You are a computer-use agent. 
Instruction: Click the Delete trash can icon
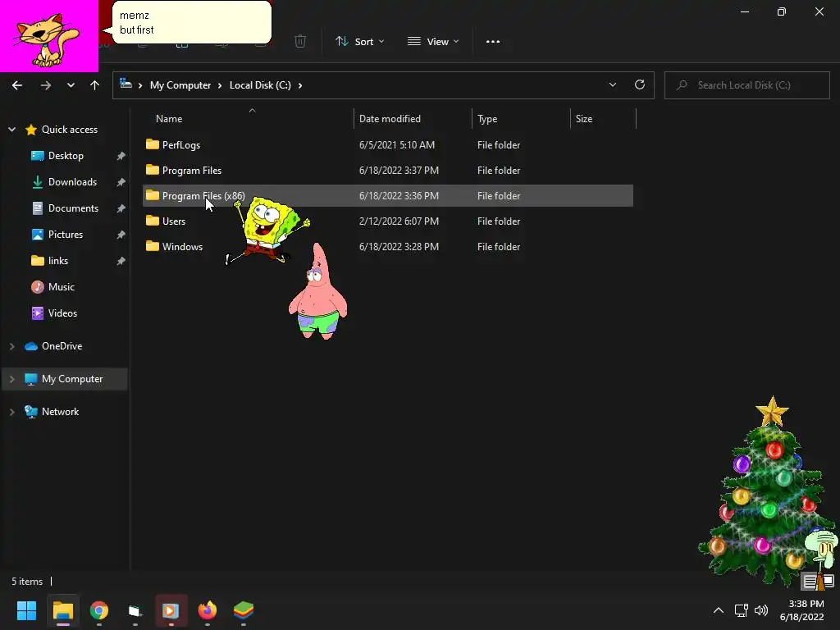(x=300, y=41)
